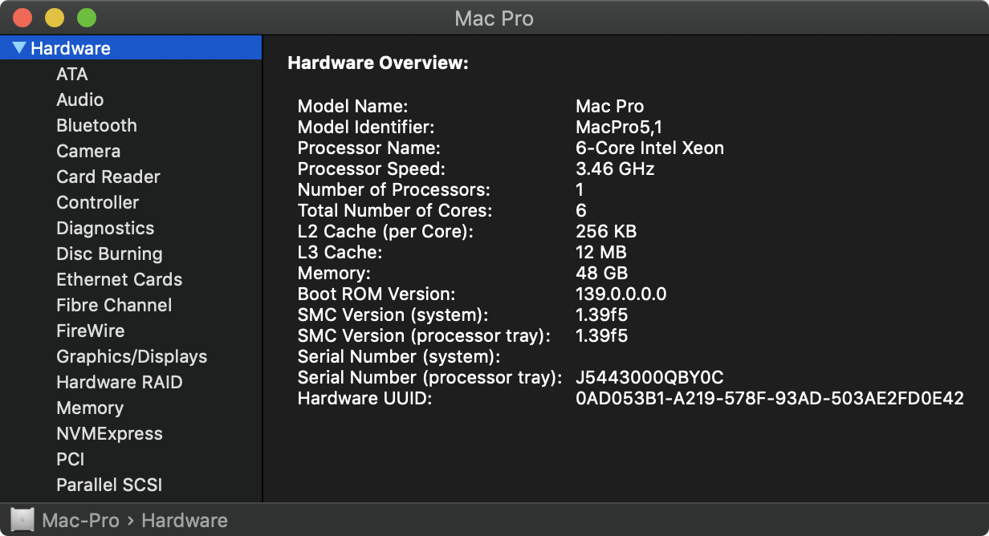Open Bluetooth hardware info
This screenshot has height=536, width=989.
(96, 125)
